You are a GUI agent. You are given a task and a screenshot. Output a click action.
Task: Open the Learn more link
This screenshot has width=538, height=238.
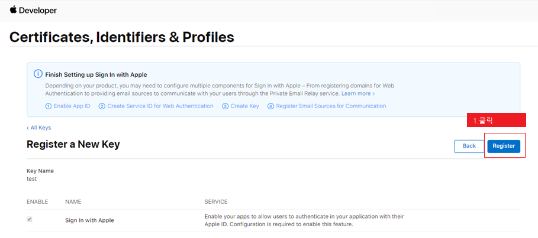coord(358,93)
